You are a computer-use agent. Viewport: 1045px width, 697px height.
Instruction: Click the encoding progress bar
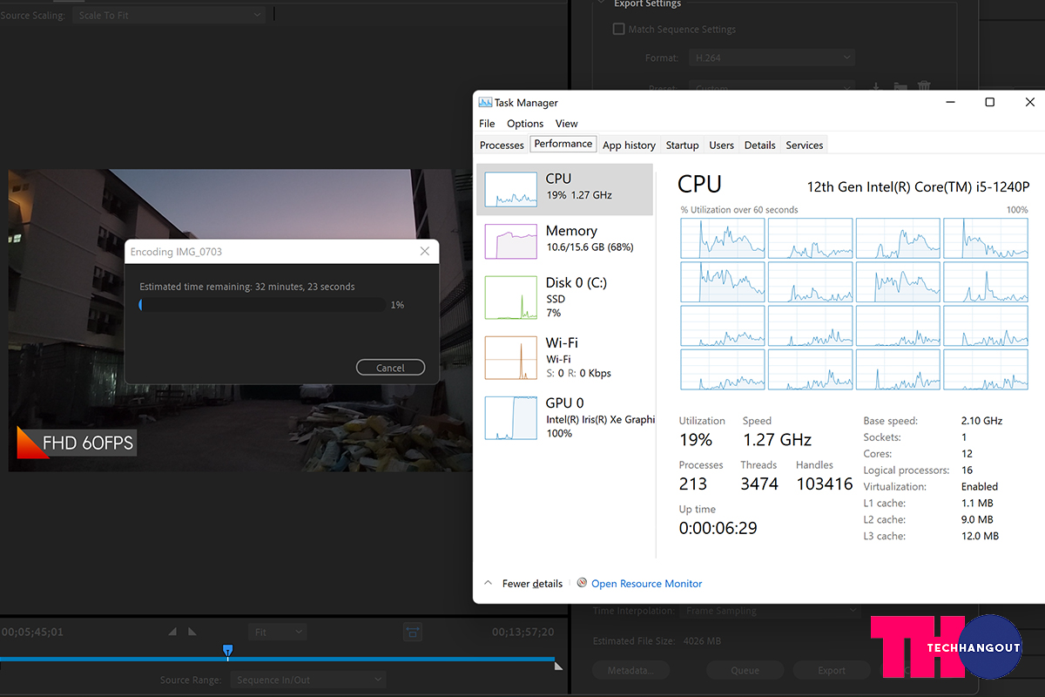[x=262, y=305]
